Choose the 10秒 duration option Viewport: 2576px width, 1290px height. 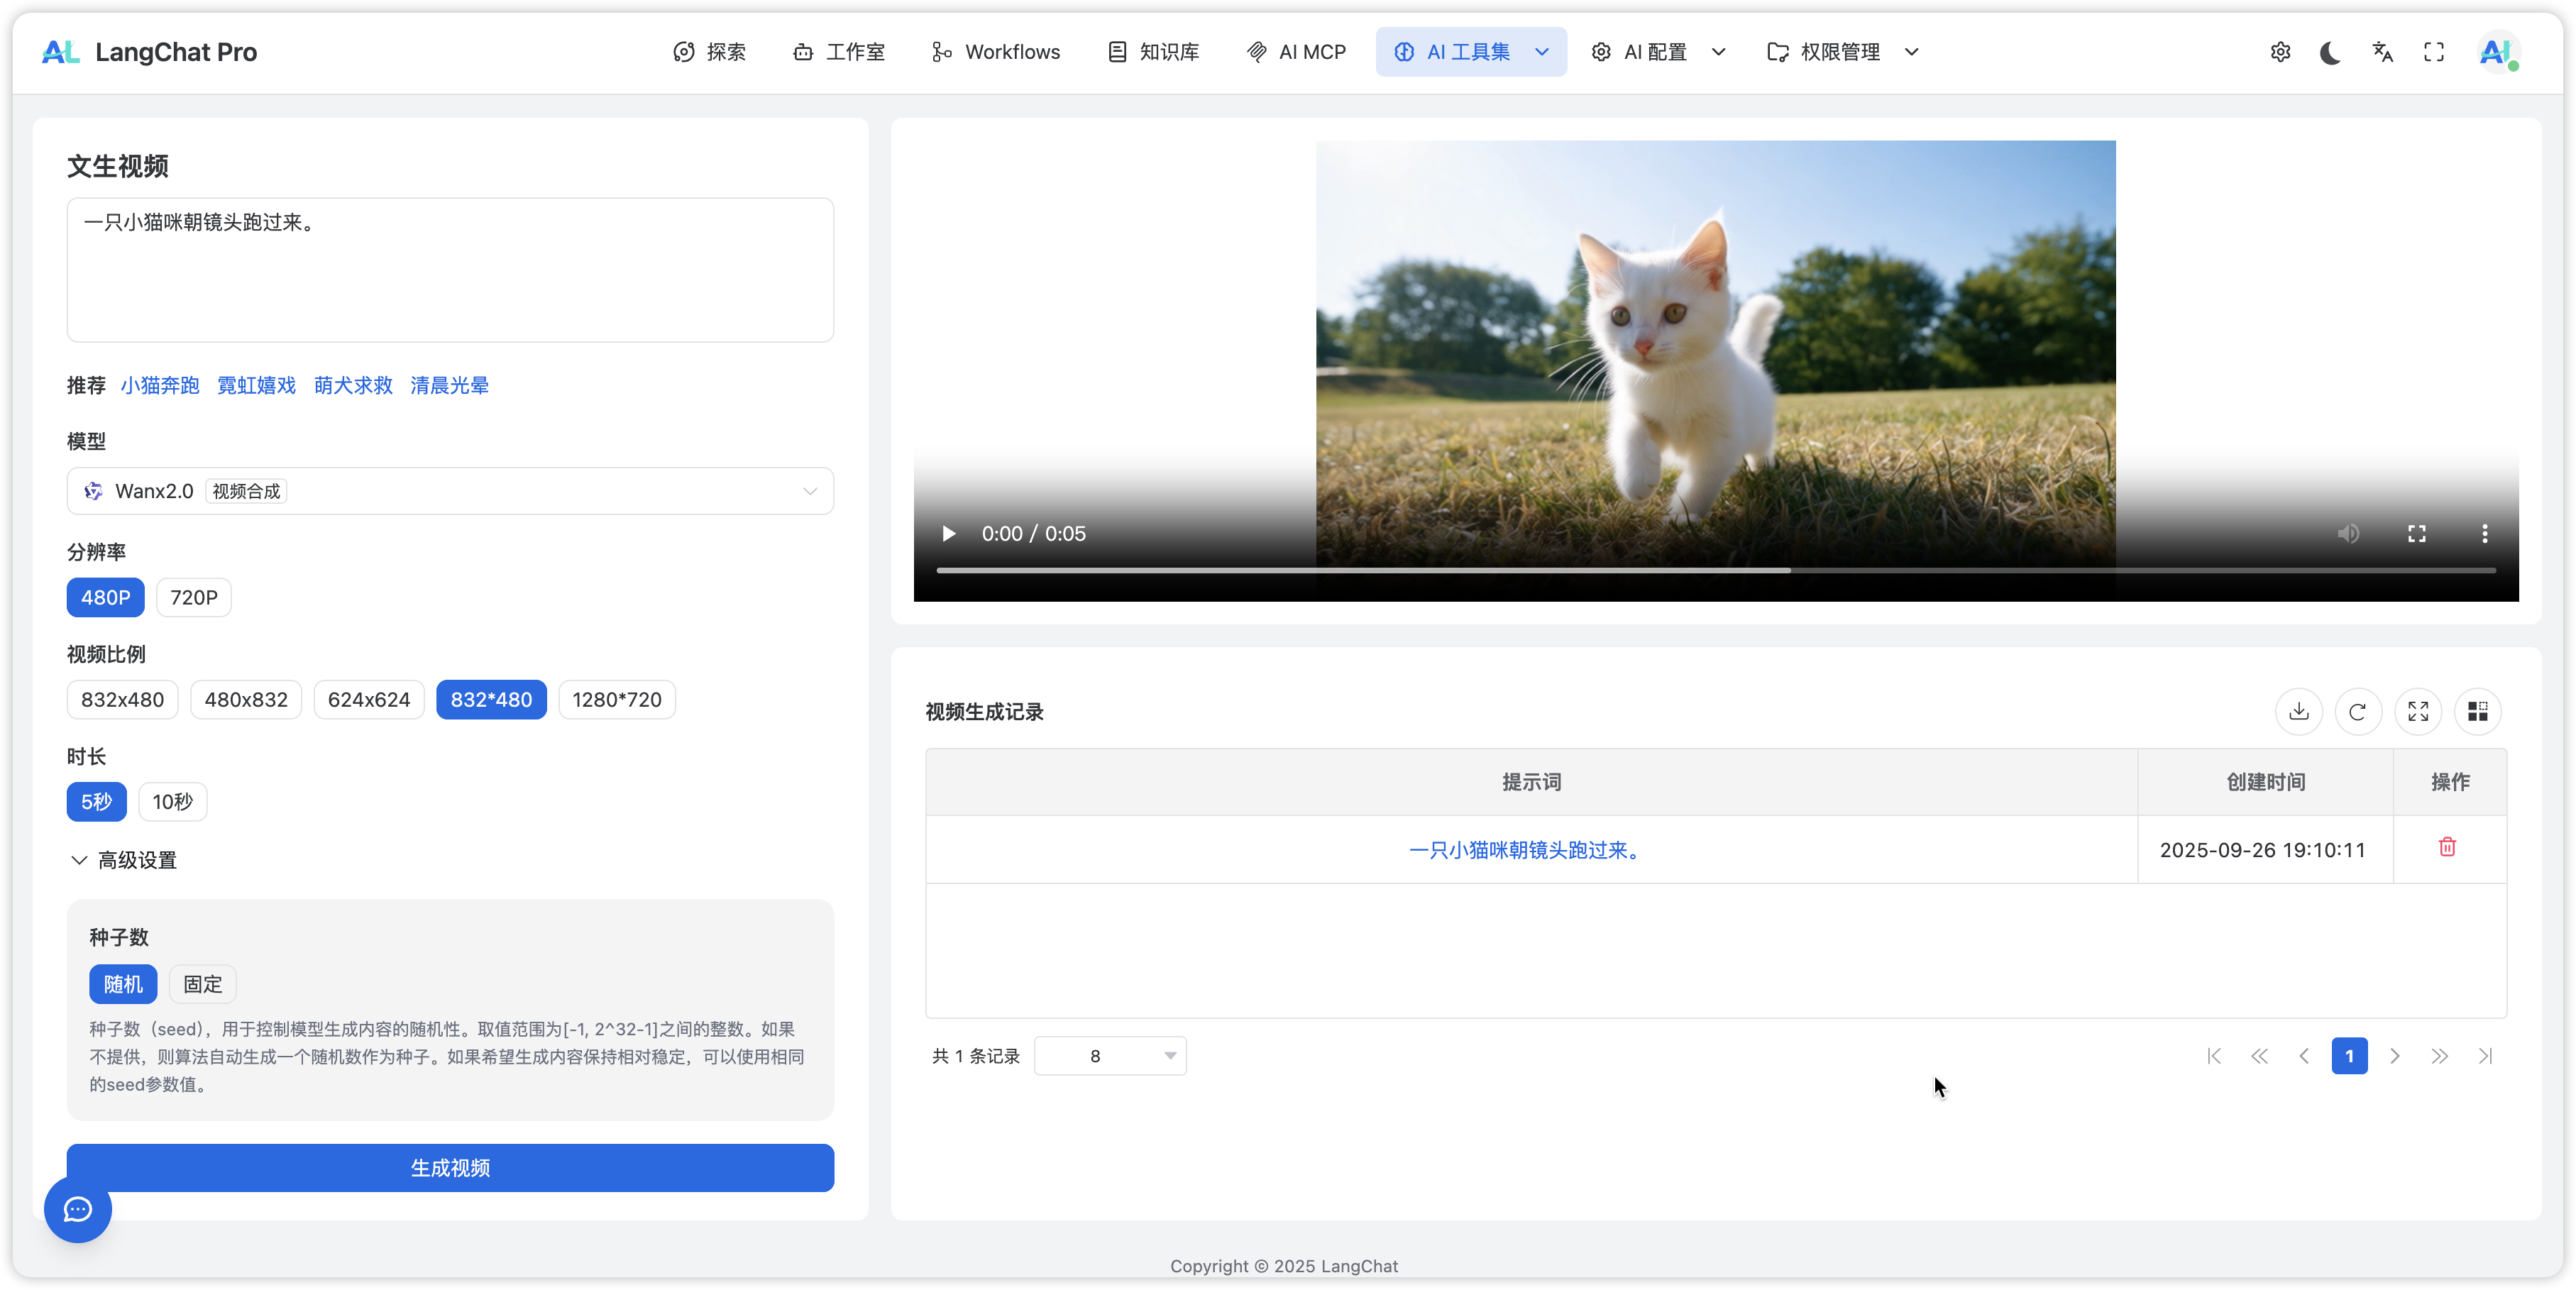point(172,801)
